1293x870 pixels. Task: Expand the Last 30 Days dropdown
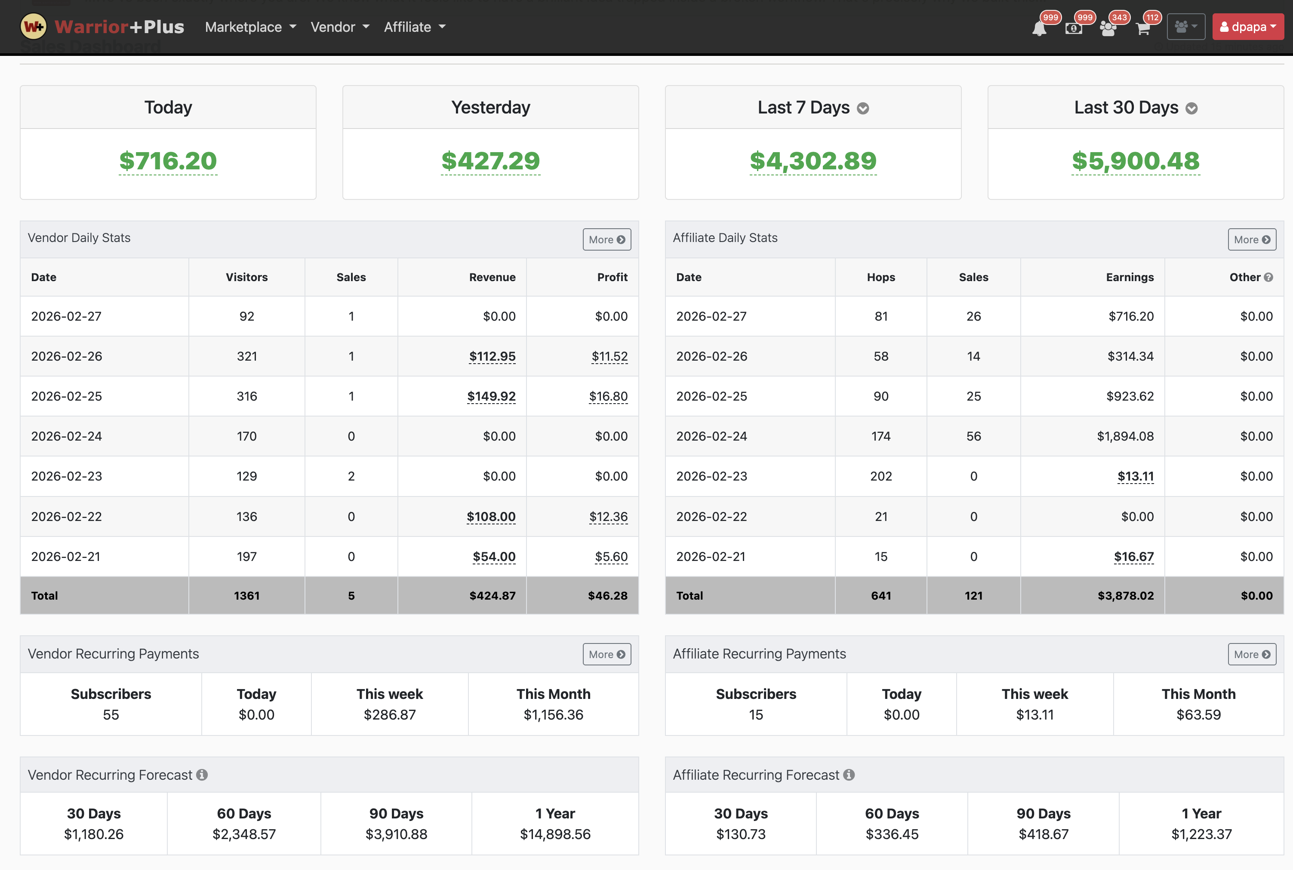1191,109
